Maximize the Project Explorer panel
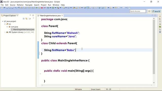Viewport: 162px width, 91px height. [33, 15]
